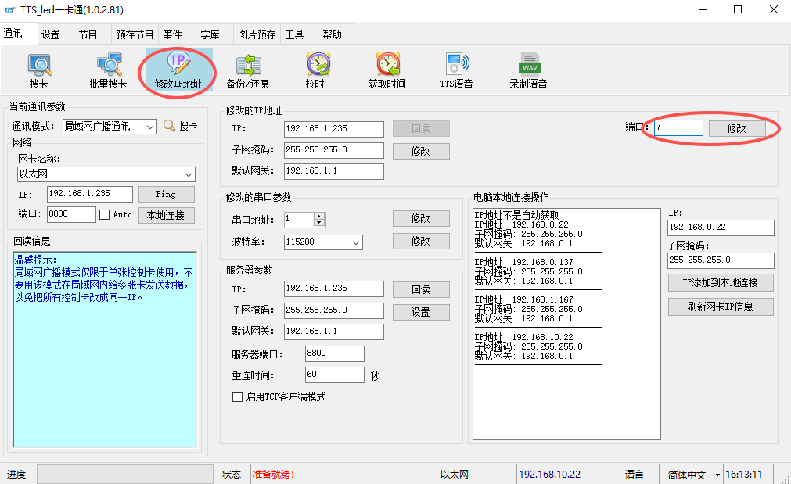The width and height of the screenshot is (791, 484).
Task: Click 回读 in the 服务器参数 section
Action: (421, 289)
